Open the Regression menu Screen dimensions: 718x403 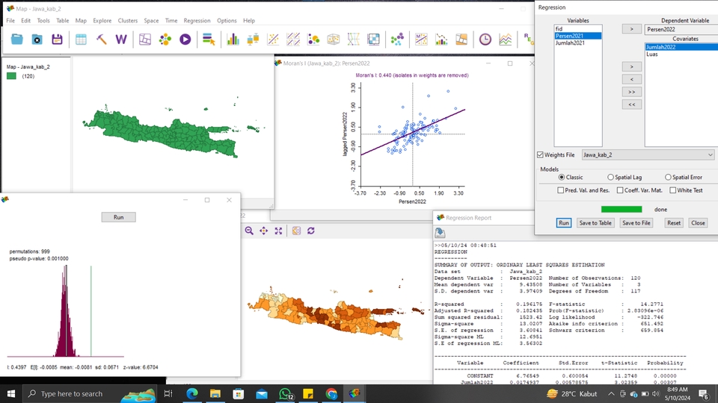pos(197,21)
